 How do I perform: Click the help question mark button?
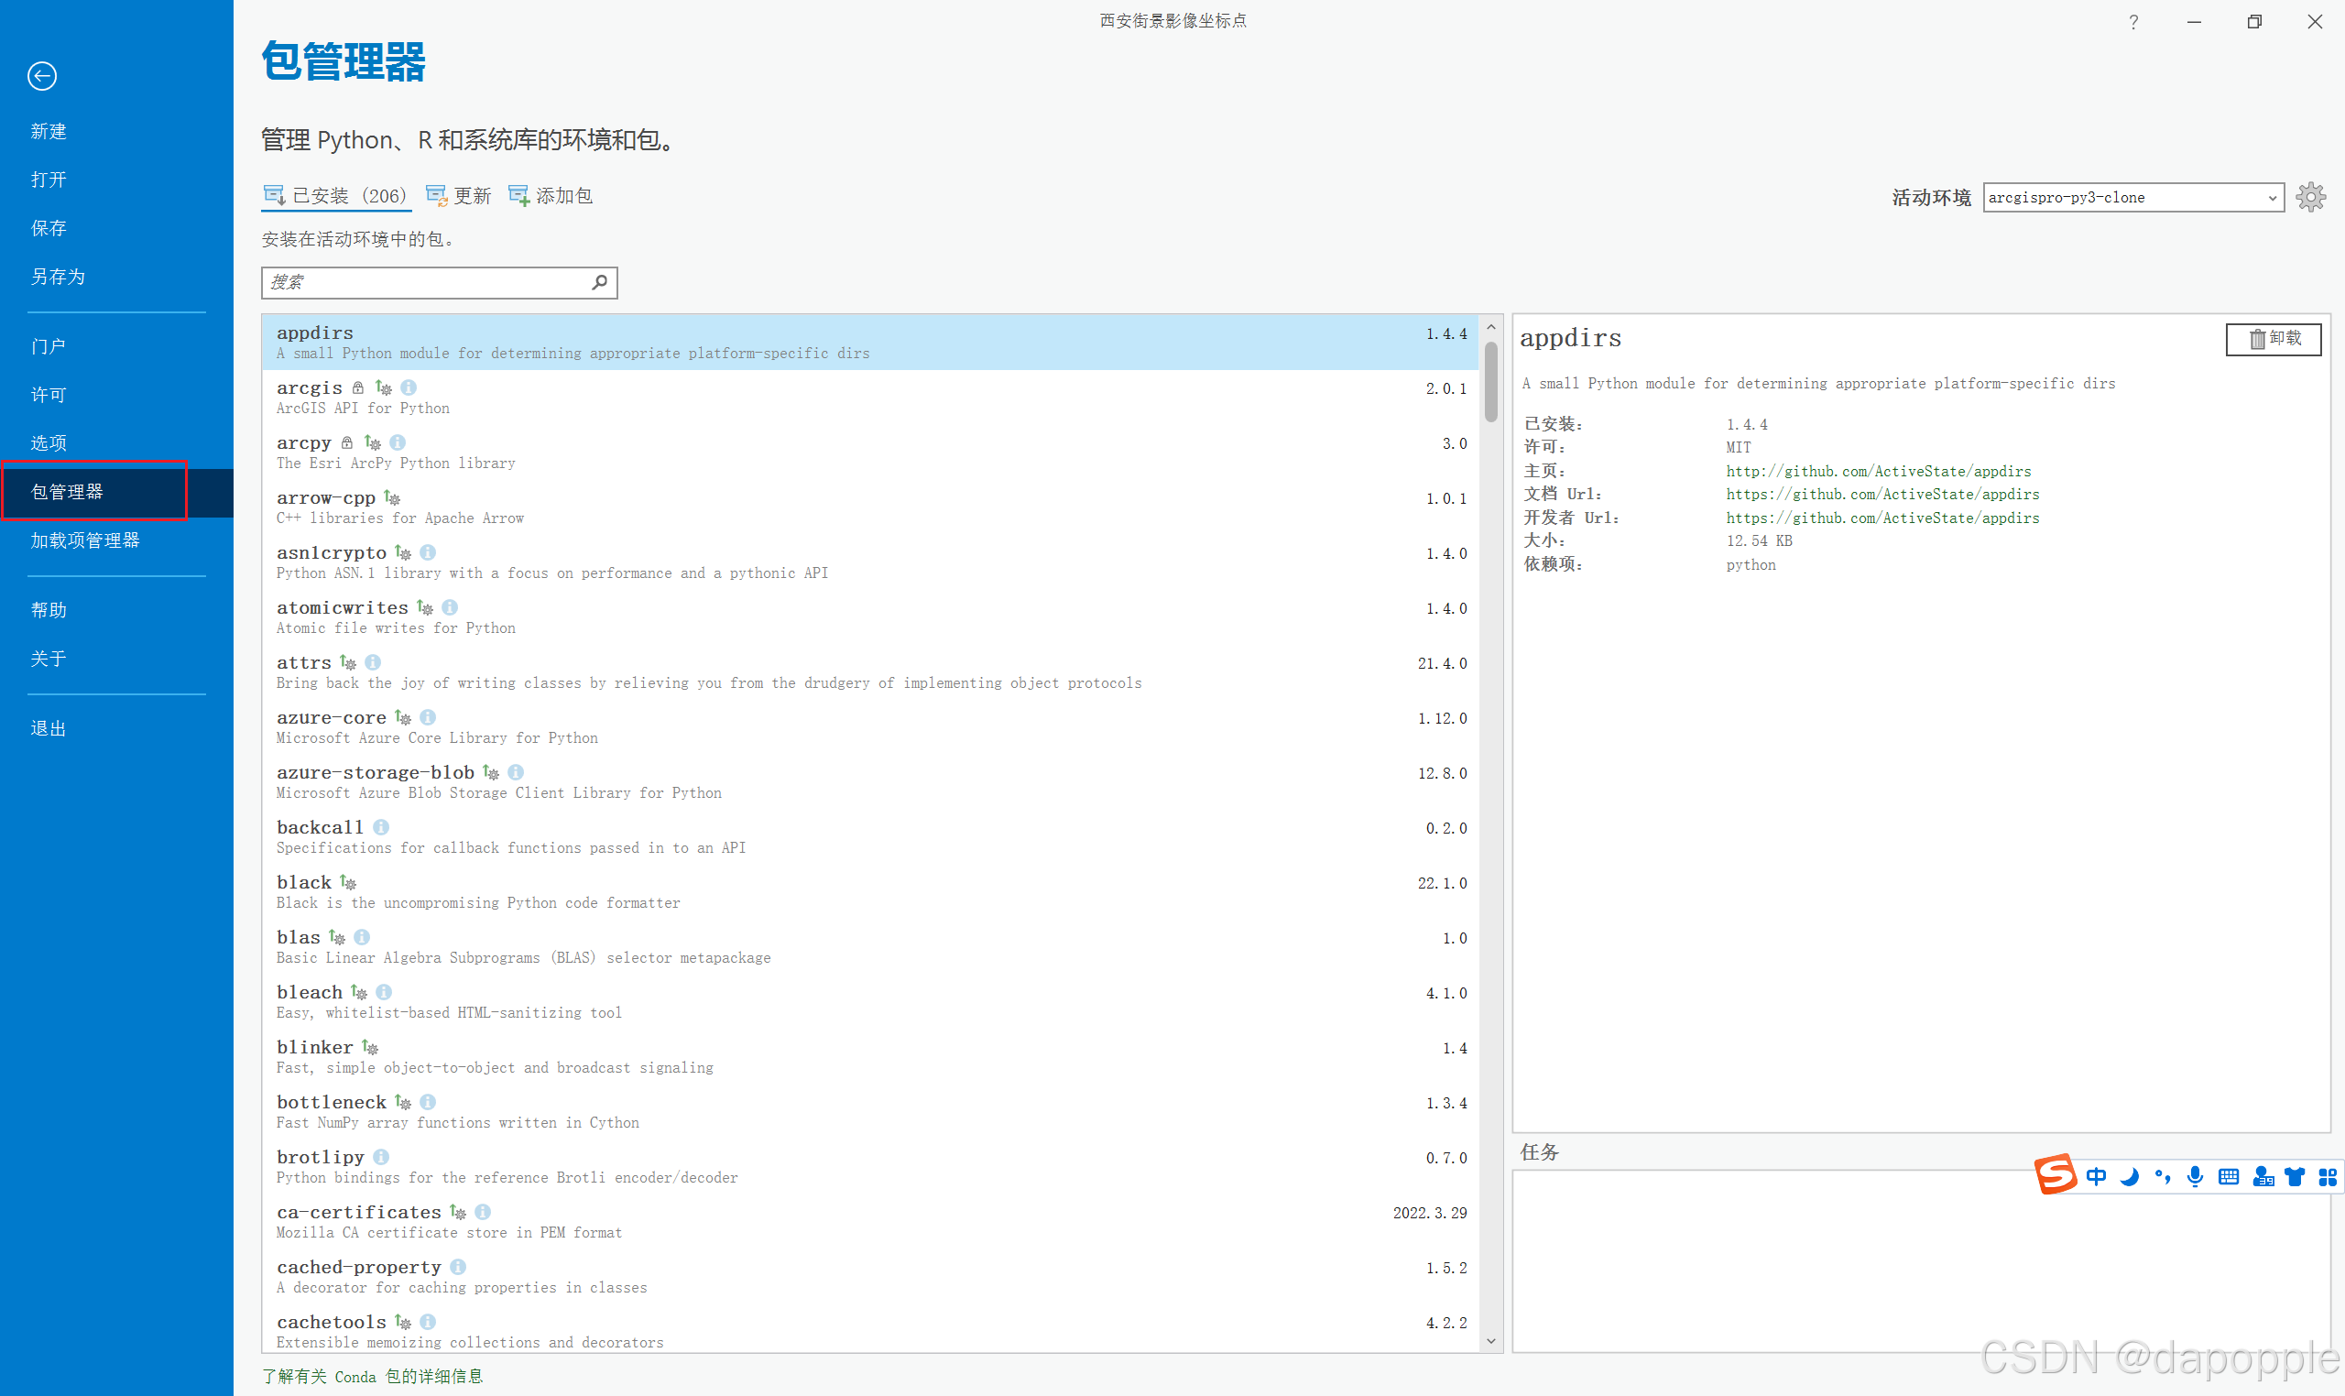coord(2133,22)
